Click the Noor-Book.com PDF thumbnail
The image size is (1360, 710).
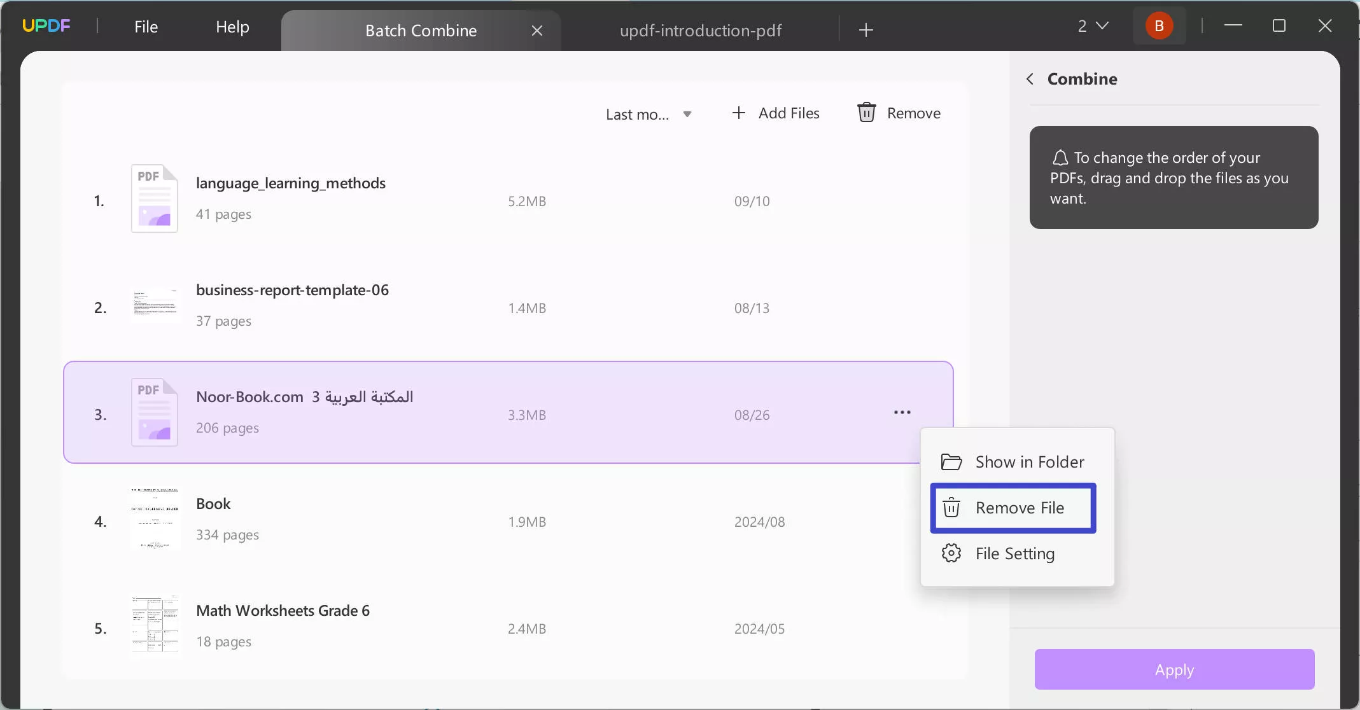click(x=155, y=412)
